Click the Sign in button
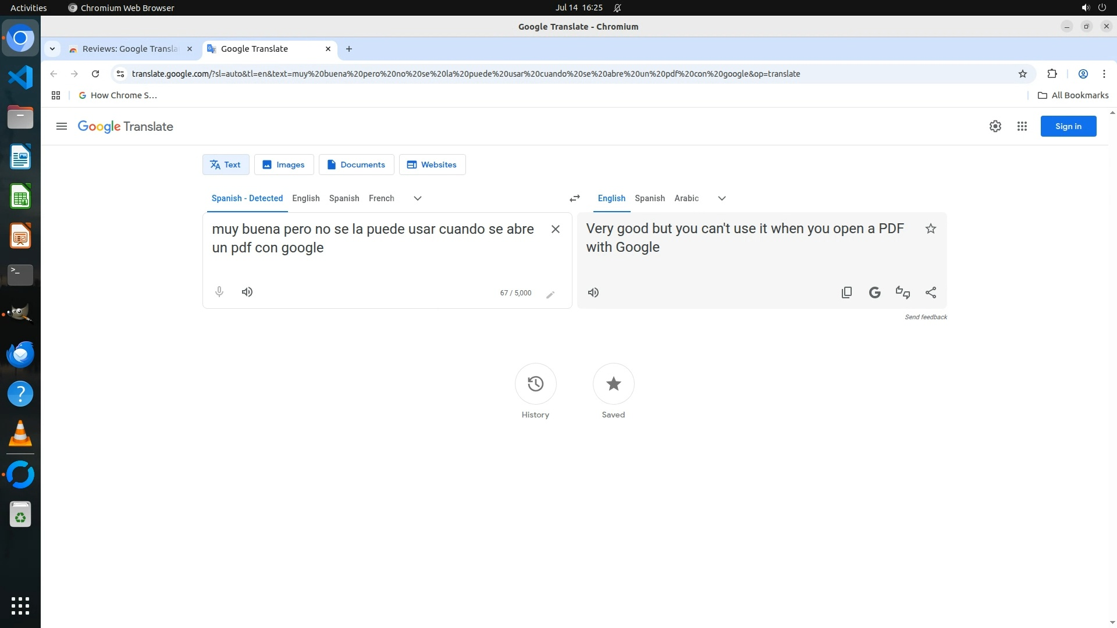Viewport: 1117px width, 628px height. tap(1068, 126)
